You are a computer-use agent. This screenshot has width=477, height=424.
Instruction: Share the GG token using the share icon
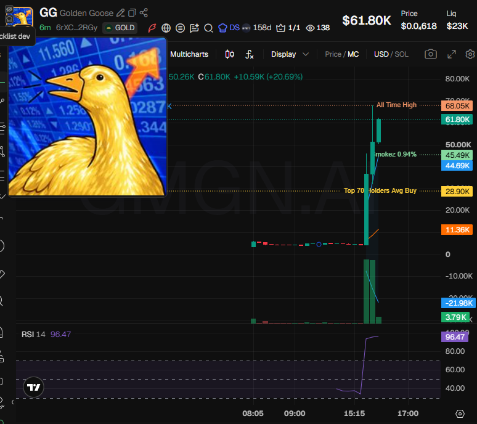click(144, 13)
